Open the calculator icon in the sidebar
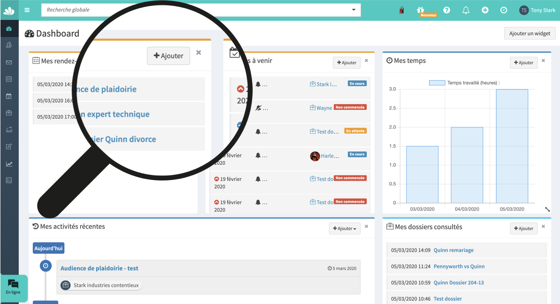The height and width of the screenshot is (304, 560). pos(9,180)
